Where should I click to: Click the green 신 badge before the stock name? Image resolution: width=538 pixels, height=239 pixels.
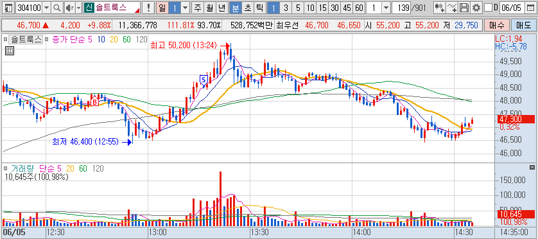point(89,8)
